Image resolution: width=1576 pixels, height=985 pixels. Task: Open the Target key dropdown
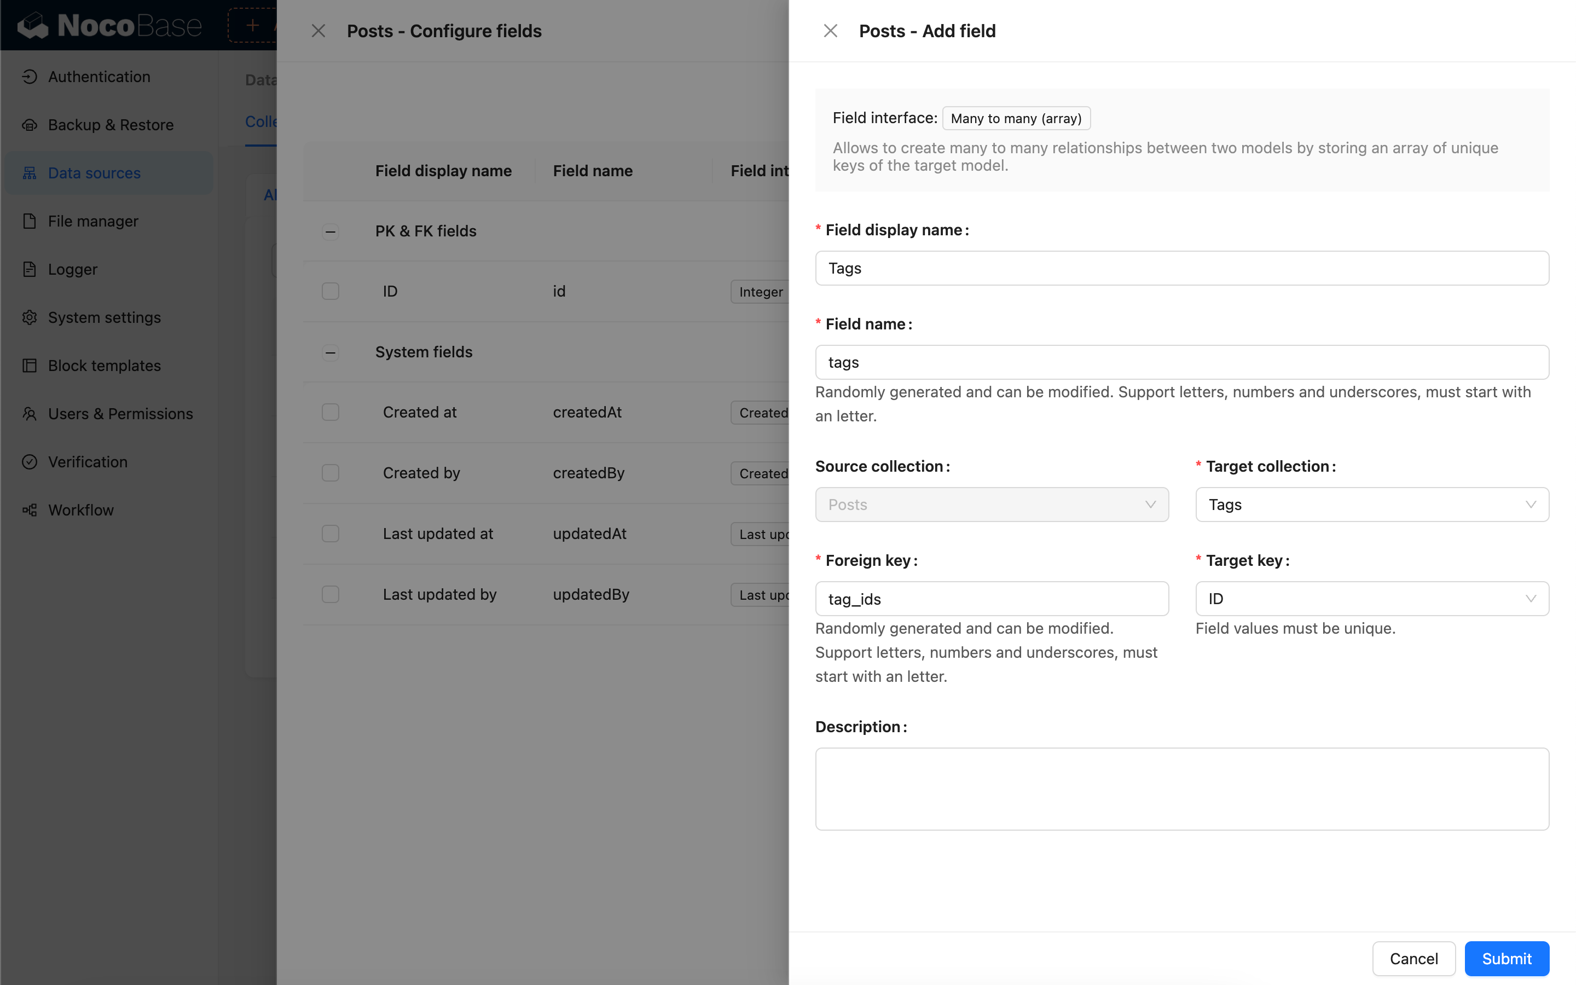pos(1371,599)
